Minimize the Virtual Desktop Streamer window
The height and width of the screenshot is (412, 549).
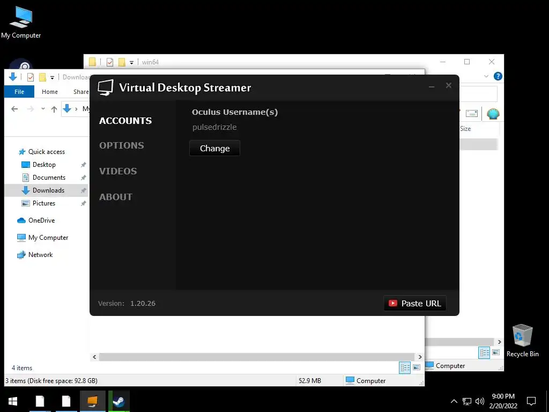pyautogui.click(x=432, y=86)
